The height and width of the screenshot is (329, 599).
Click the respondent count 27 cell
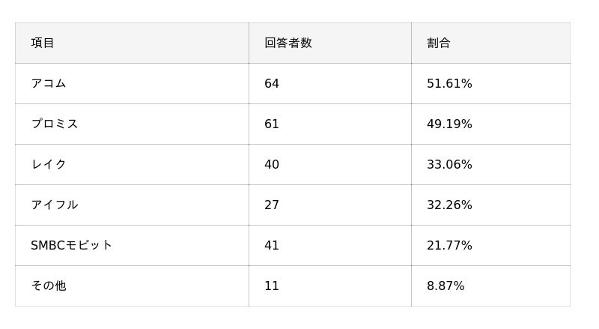[272, 205]
